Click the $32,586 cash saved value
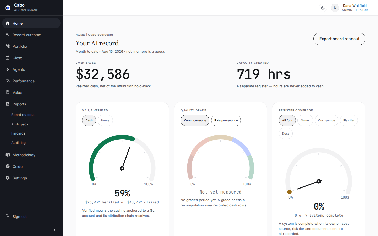 (x=103, y=74)
